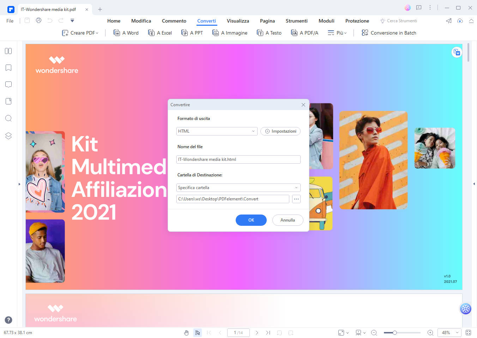Click A Excel conversion button
Viewport: 477px width, 338px height.
[x=160, y=33]
